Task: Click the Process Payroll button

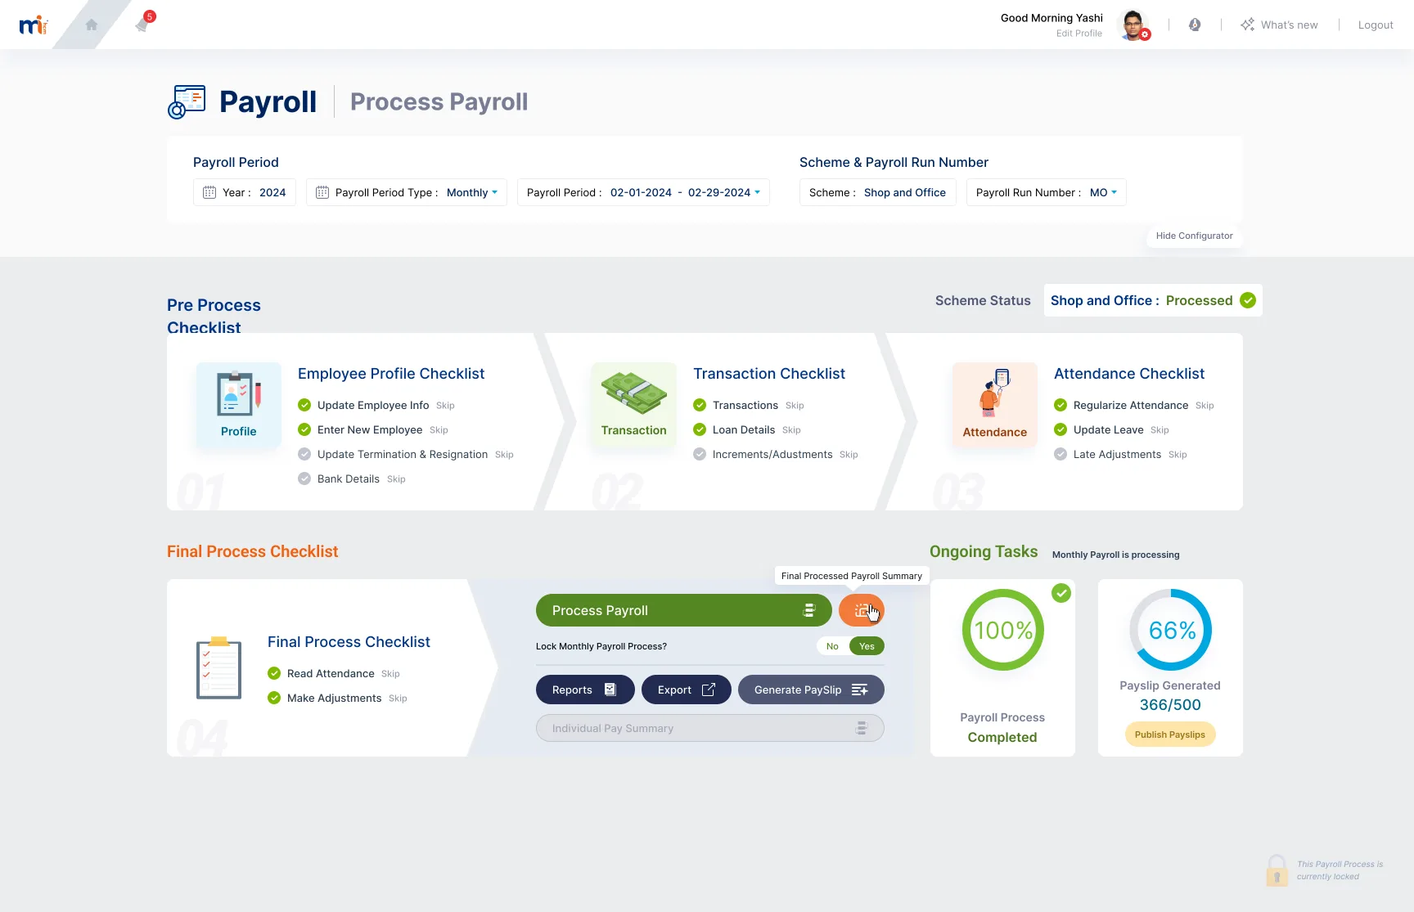Action: click(683, 610)
